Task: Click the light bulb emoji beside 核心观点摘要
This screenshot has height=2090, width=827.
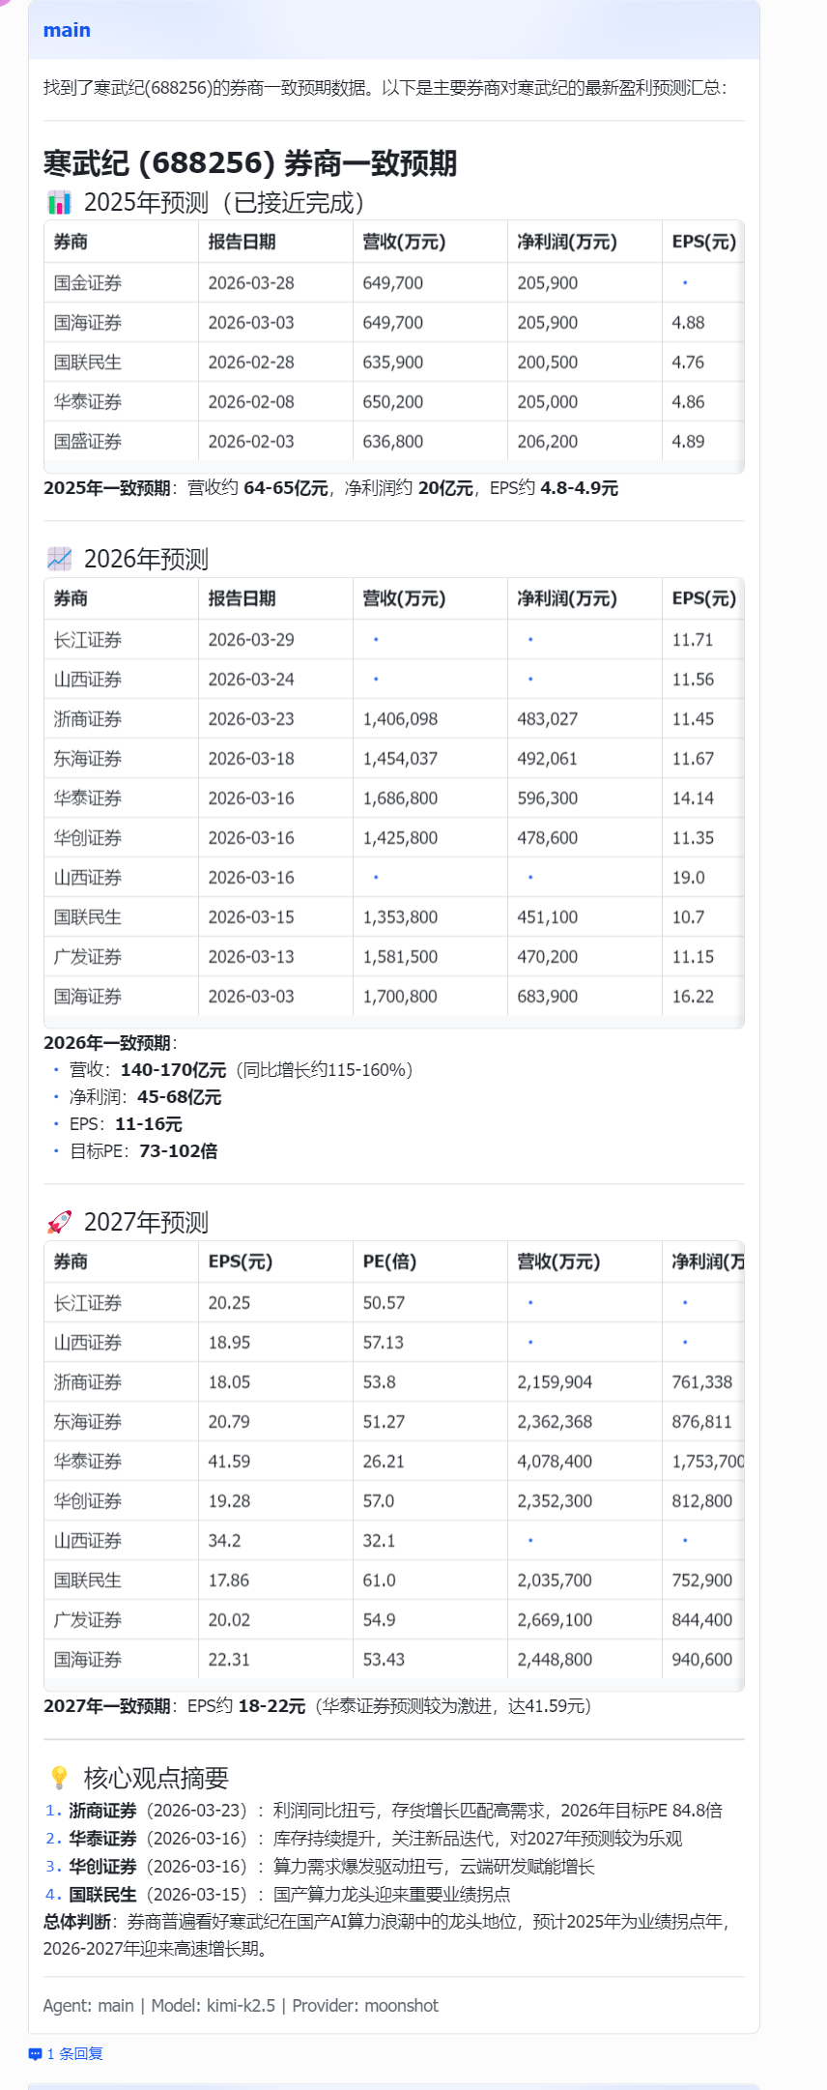Action: (60, 1778)
